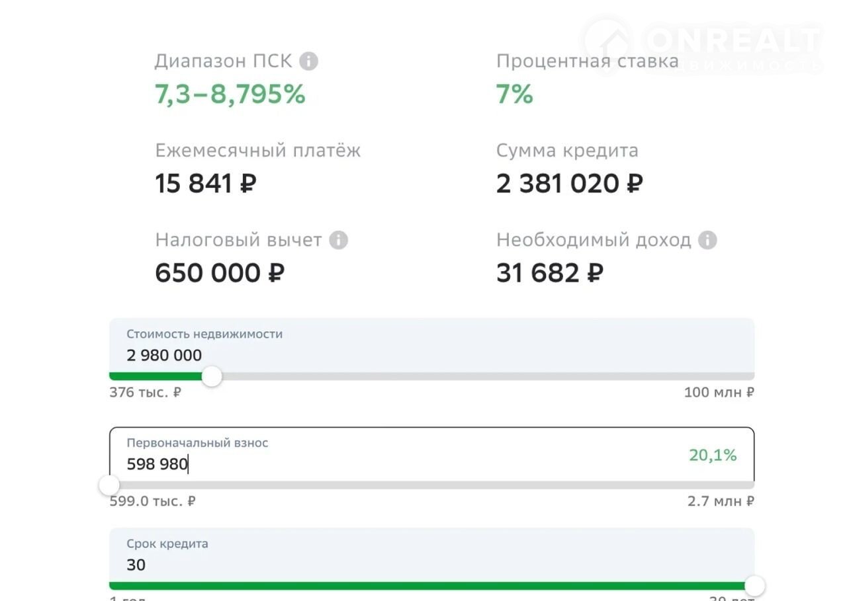Screen dimensions: 847x601
Task: Open the Налоговый вычет info tooltip icon
Action: click(339, 240)
